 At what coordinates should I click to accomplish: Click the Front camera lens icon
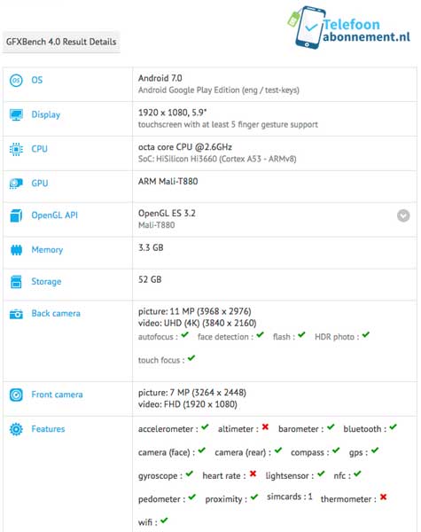16,395
